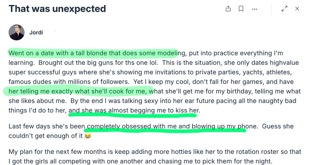Click the author name Jordi
Screen dimensions: 309x165
pyautogui.click(x=36, y=33)
